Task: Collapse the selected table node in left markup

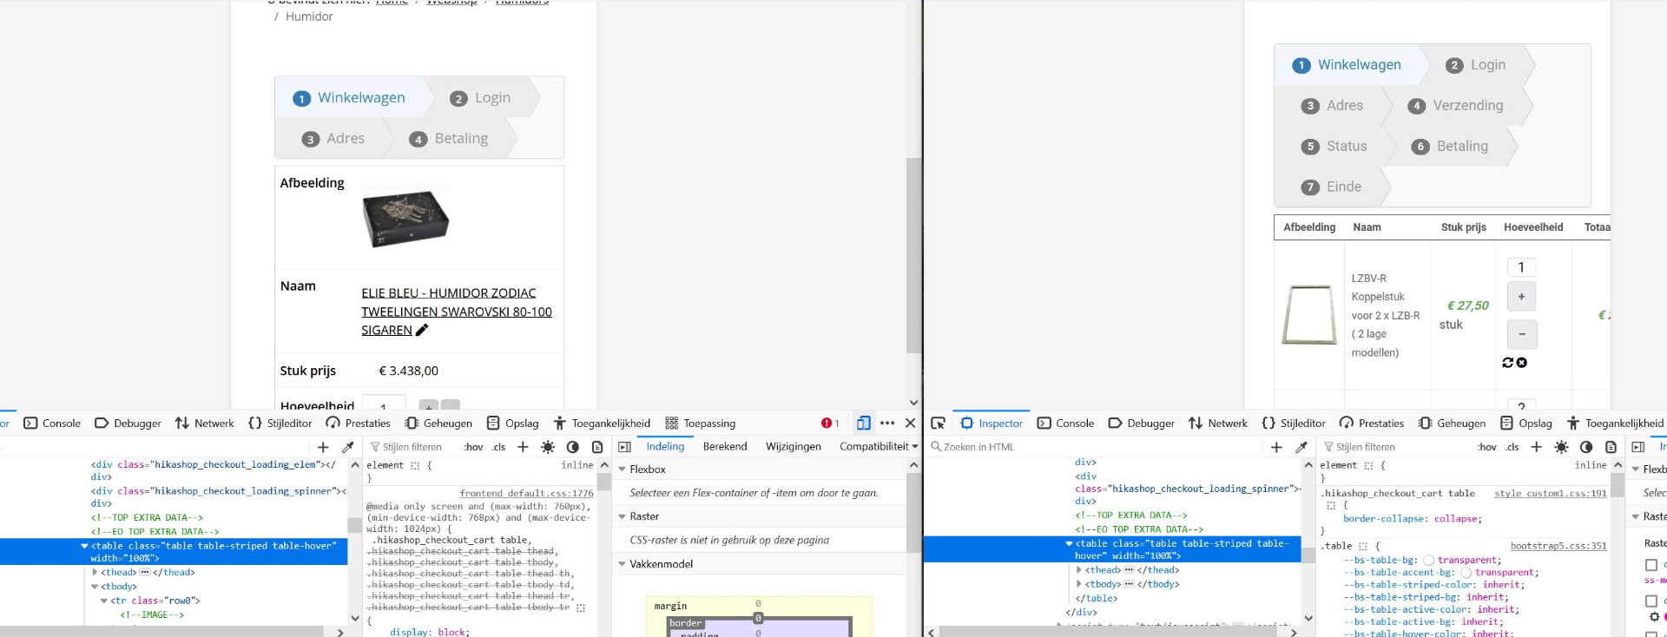Action: click(84, 546)
